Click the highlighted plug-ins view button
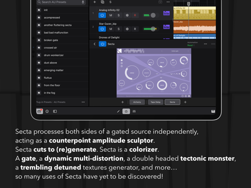251x188 pixels. coord(126,111)
